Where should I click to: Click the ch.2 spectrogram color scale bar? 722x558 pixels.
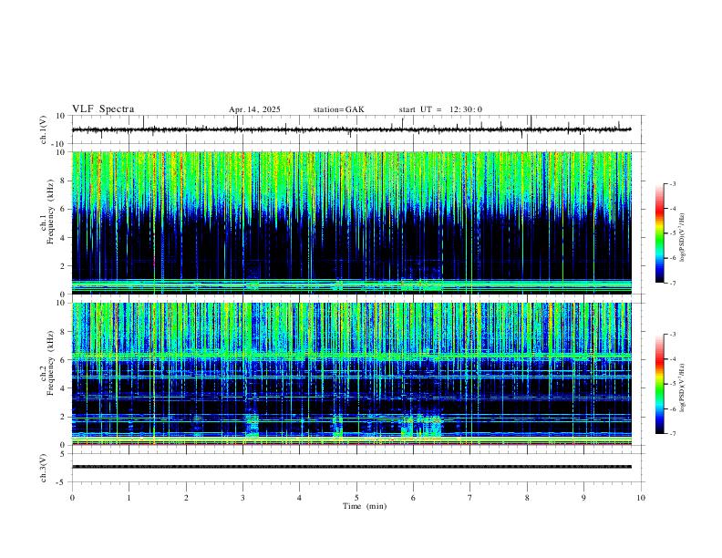[x=659, y=384]
